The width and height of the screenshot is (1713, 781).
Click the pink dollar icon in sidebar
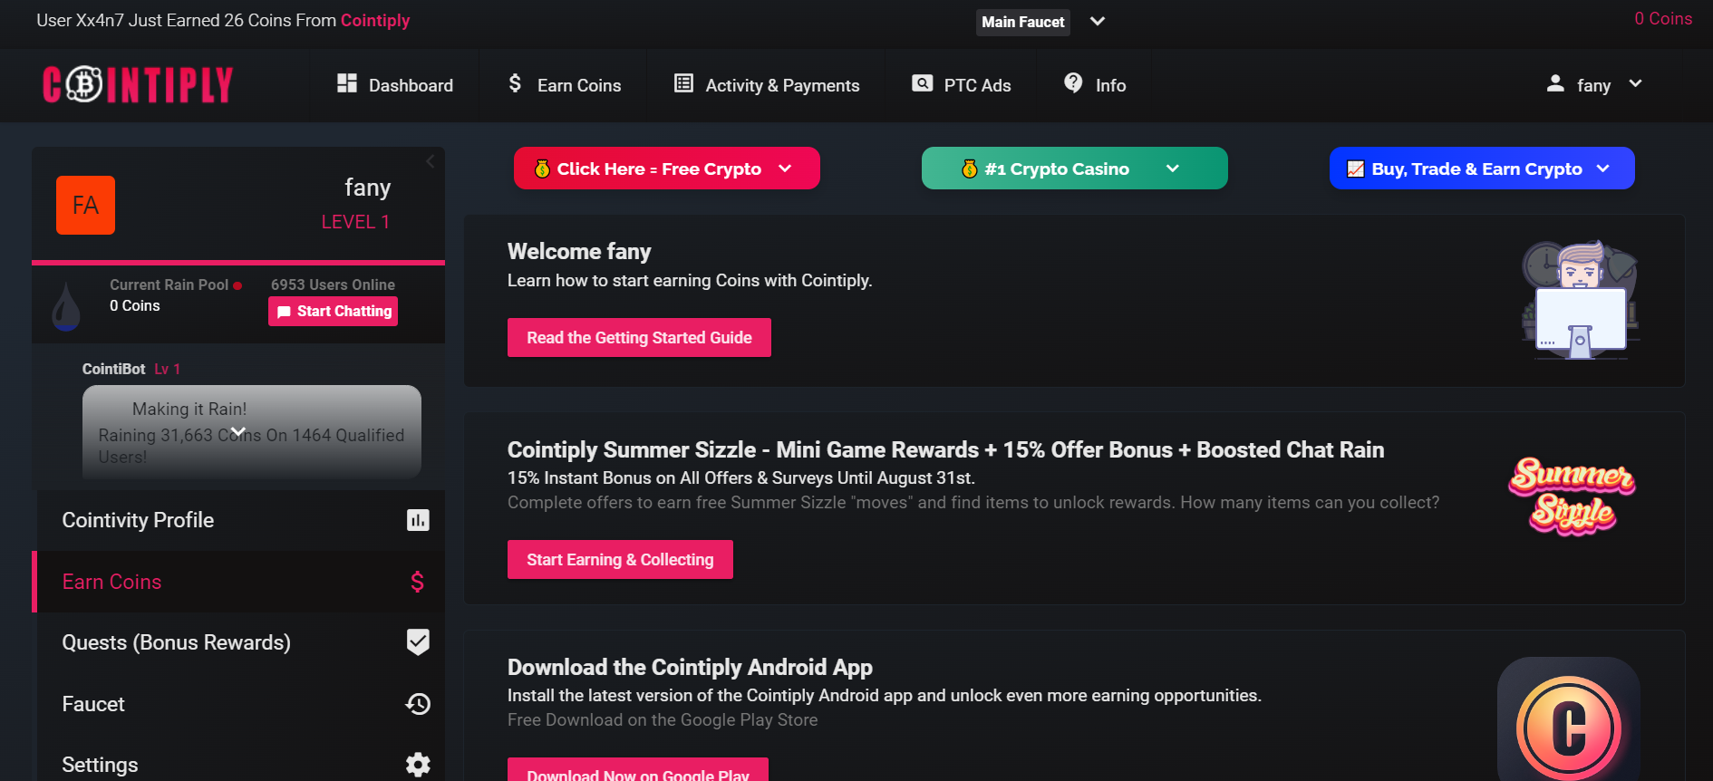pyautogui.click(x=417, y=582)
